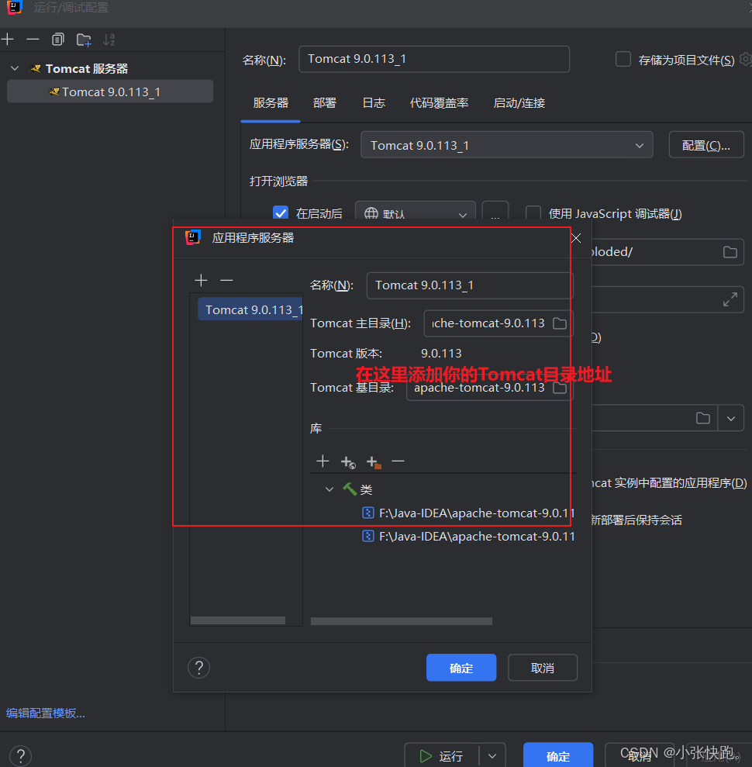The height and width of the screenshot is (767, 752).
Task: Confirm server dialog with 确定
Action: pos(461,668)
